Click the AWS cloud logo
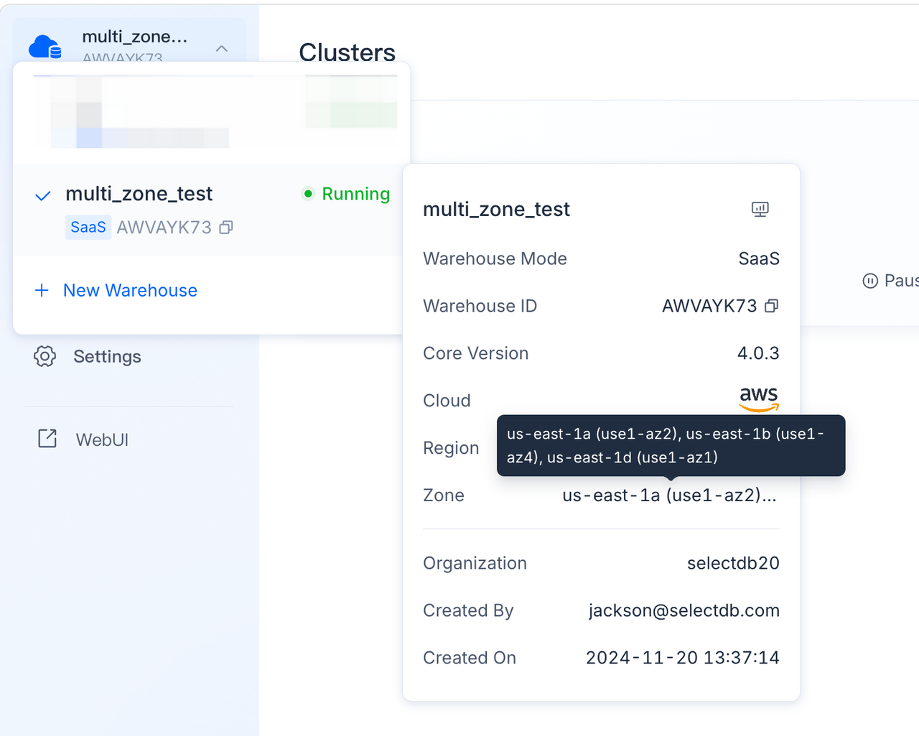Image resolution: width=919 pixels, height=736 pixels. 758,399
